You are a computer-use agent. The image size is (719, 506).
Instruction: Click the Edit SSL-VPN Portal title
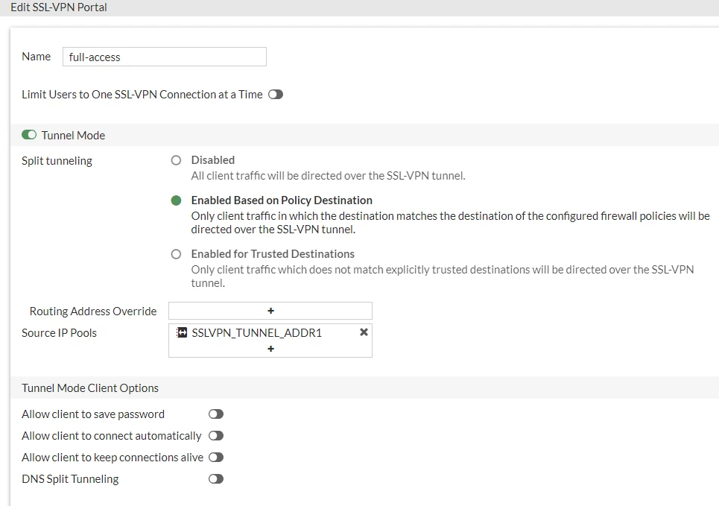59,7
